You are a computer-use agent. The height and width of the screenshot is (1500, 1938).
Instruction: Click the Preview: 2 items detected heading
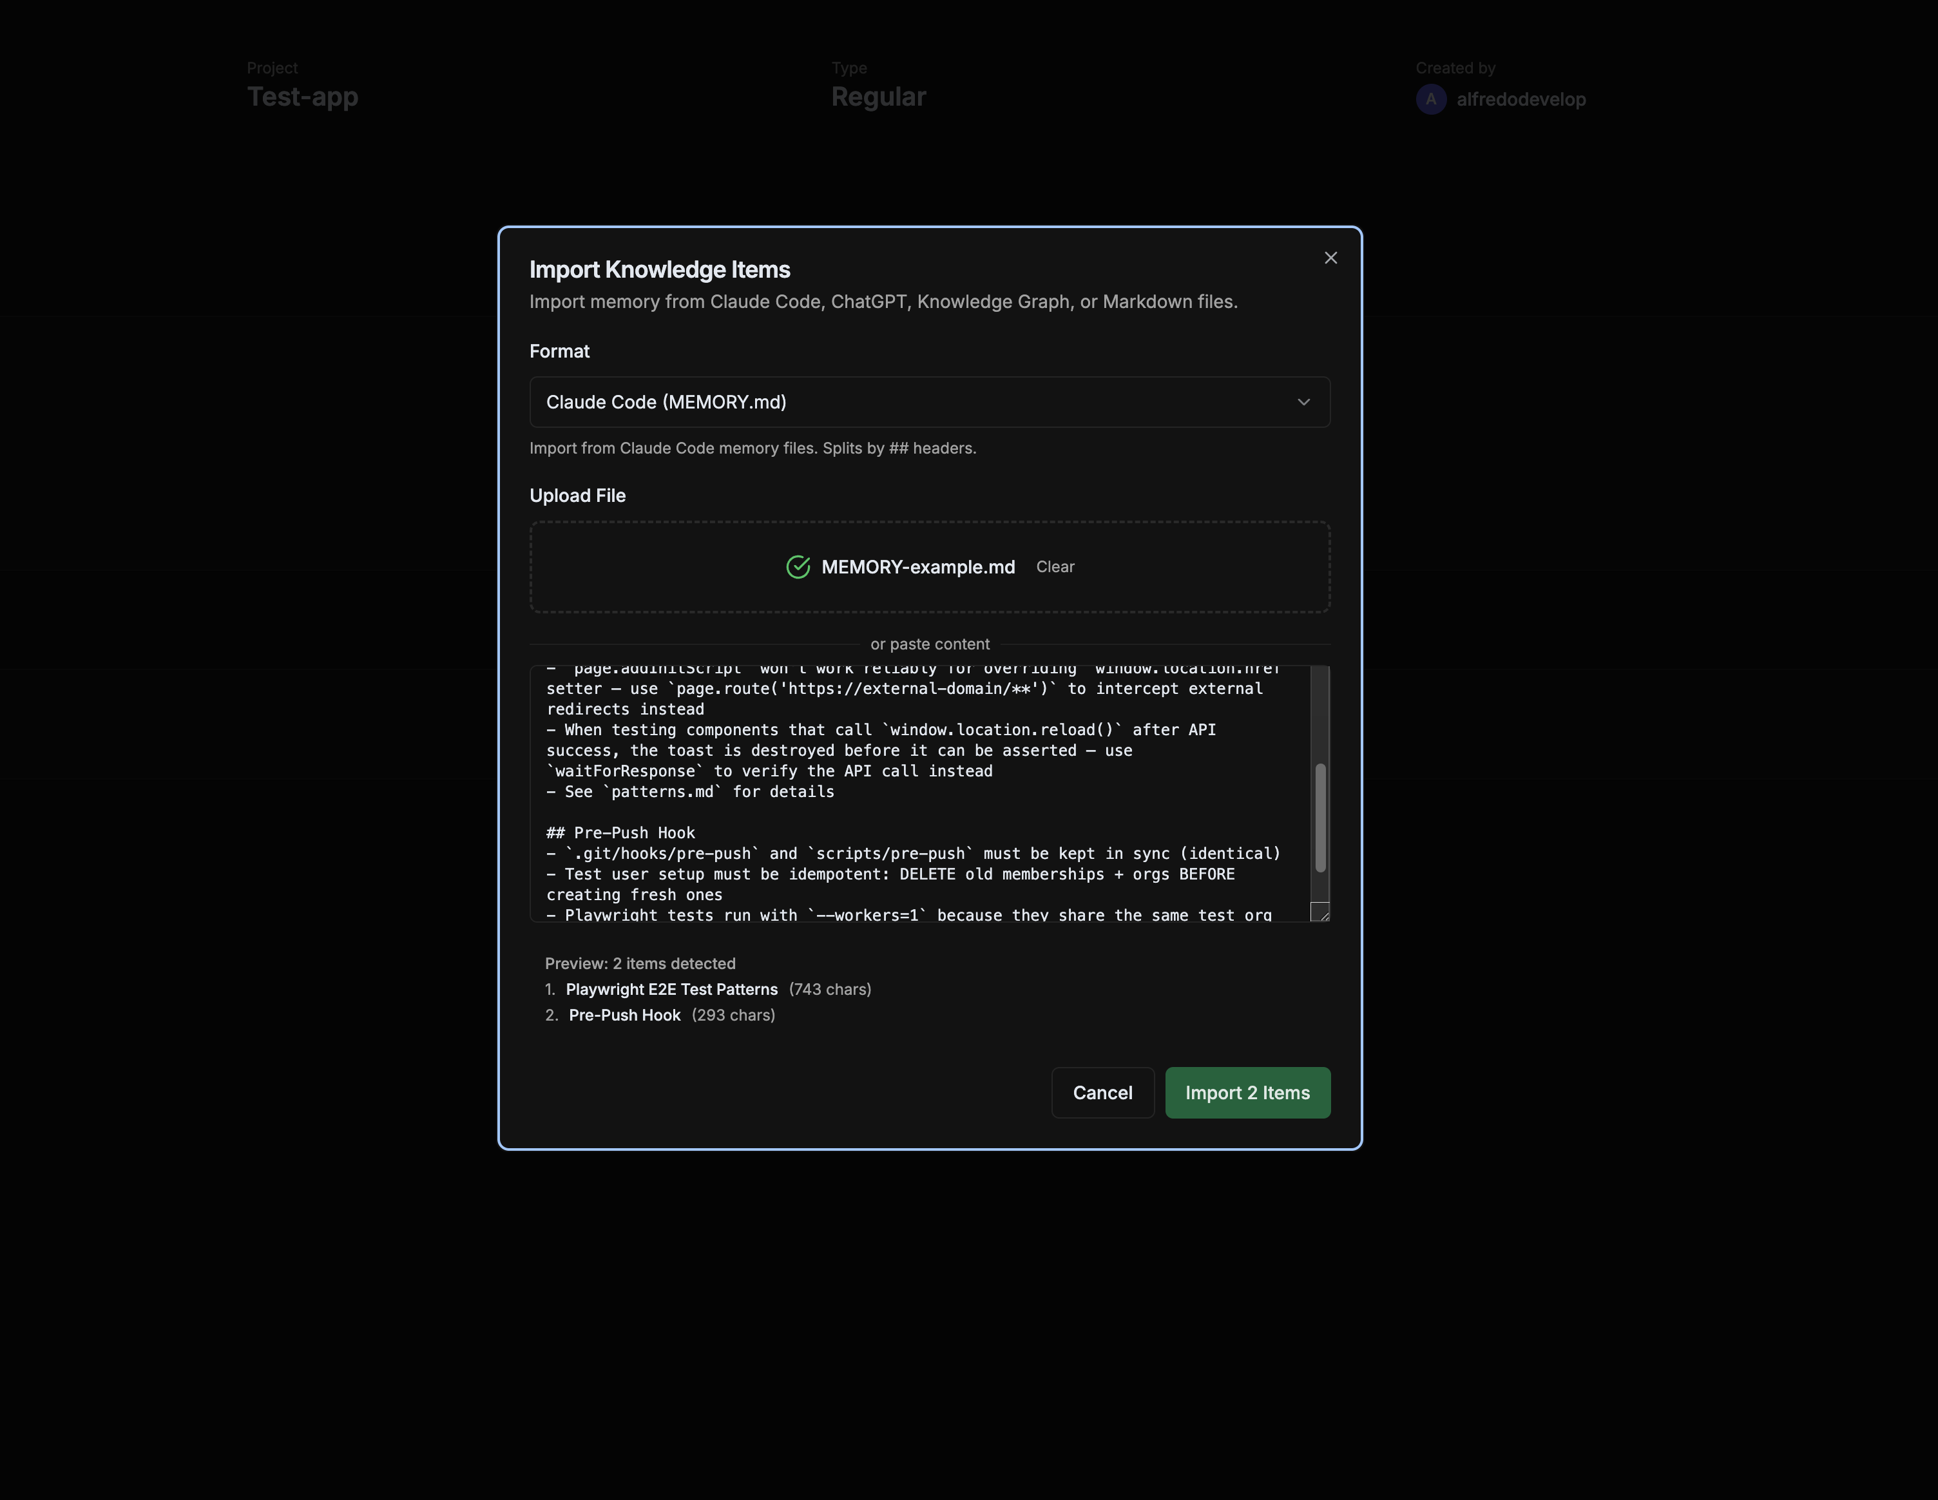640,963
